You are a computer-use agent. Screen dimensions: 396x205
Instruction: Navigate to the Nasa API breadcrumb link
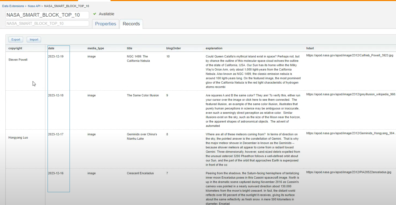pos(34,6)
